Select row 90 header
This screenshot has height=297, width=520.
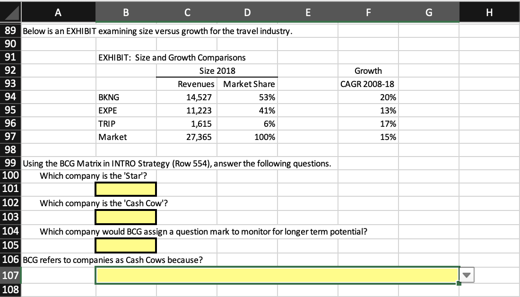click(x=10, y=44)
